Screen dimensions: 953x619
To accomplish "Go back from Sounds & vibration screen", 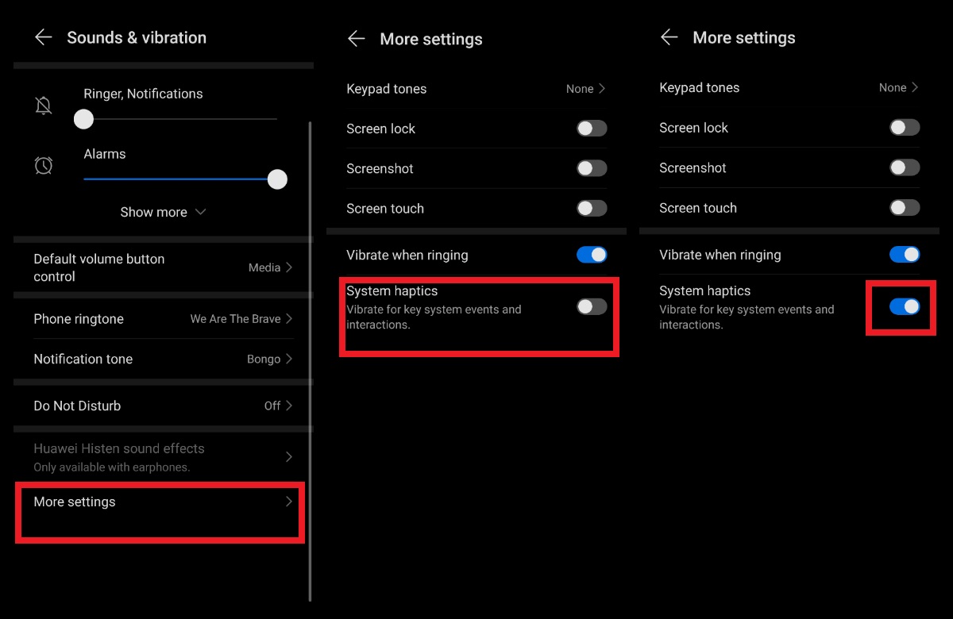I will (43, 37).
